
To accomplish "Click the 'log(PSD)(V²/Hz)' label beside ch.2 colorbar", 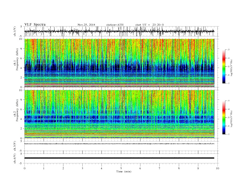I will (232, 118).
